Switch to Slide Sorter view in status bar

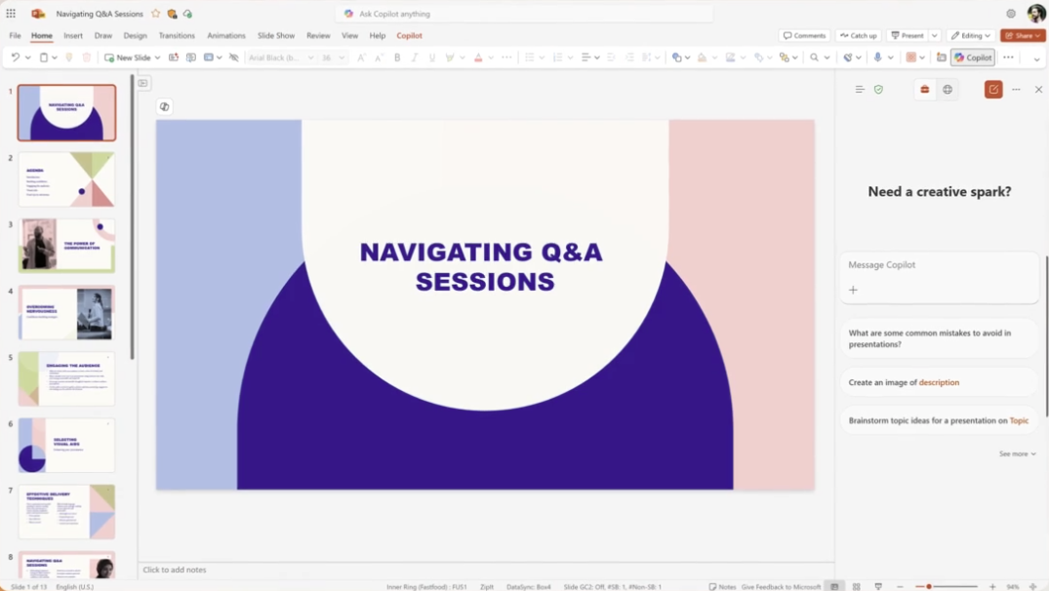point(855,586)
